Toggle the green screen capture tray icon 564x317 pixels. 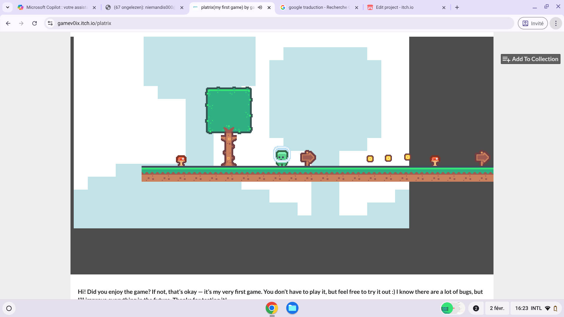(x=447, y=308)
